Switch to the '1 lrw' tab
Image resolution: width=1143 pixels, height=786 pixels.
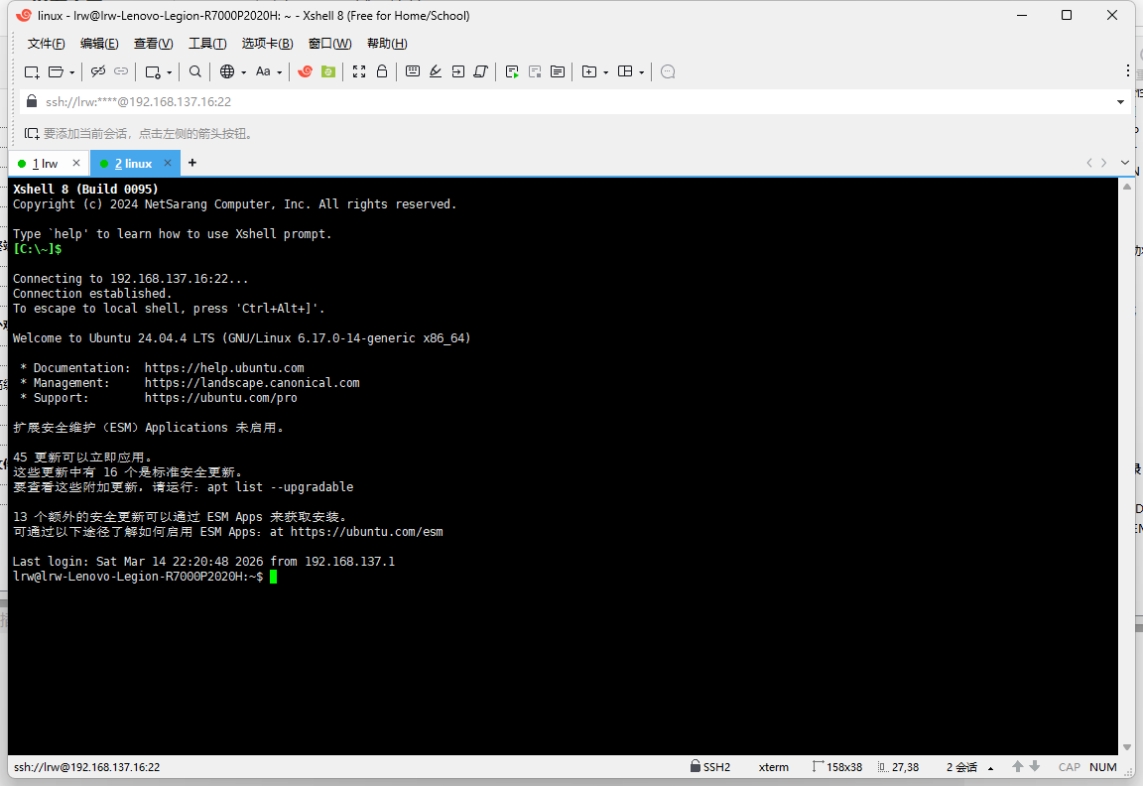click(45, 164)
